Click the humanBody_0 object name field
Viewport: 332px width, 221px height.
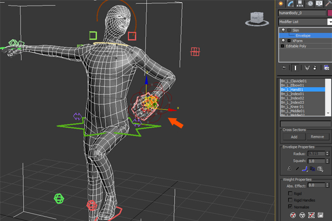302,13
